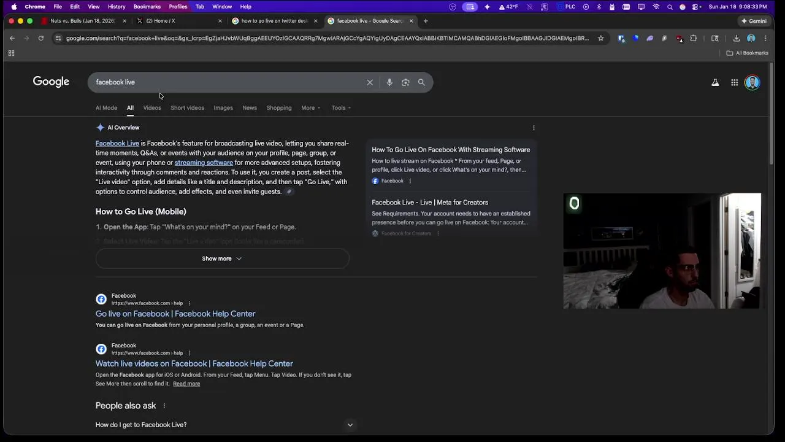Open Read more under Watch live videos

(x=186, y=384)
